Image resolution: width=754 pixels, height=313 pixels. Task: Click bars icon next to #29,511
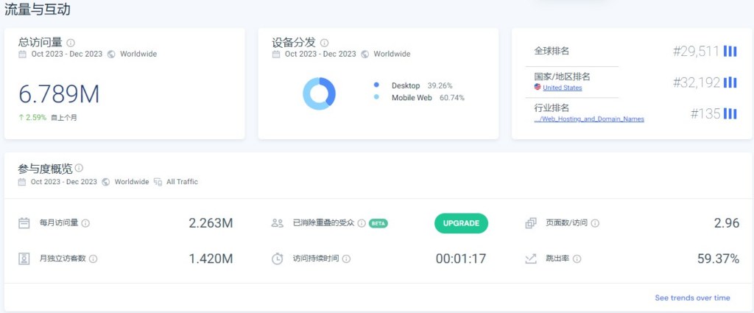coord(730,52)
